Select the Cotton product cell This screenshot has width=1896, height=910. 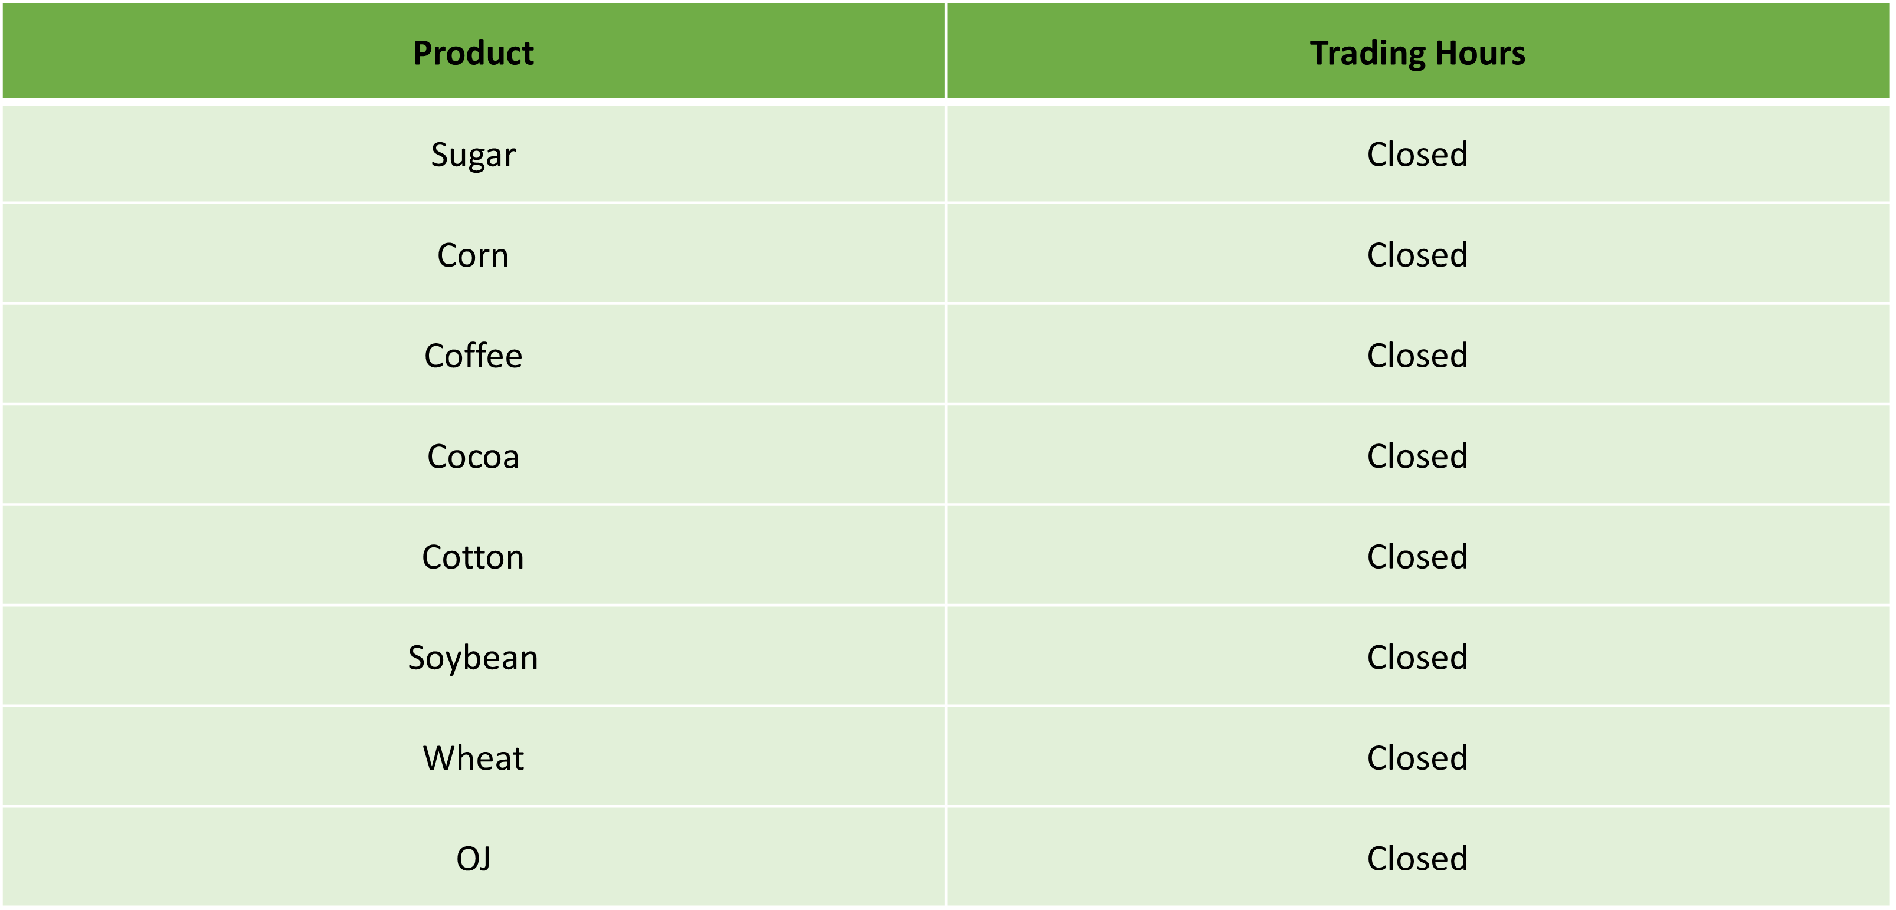coord(473,556)
